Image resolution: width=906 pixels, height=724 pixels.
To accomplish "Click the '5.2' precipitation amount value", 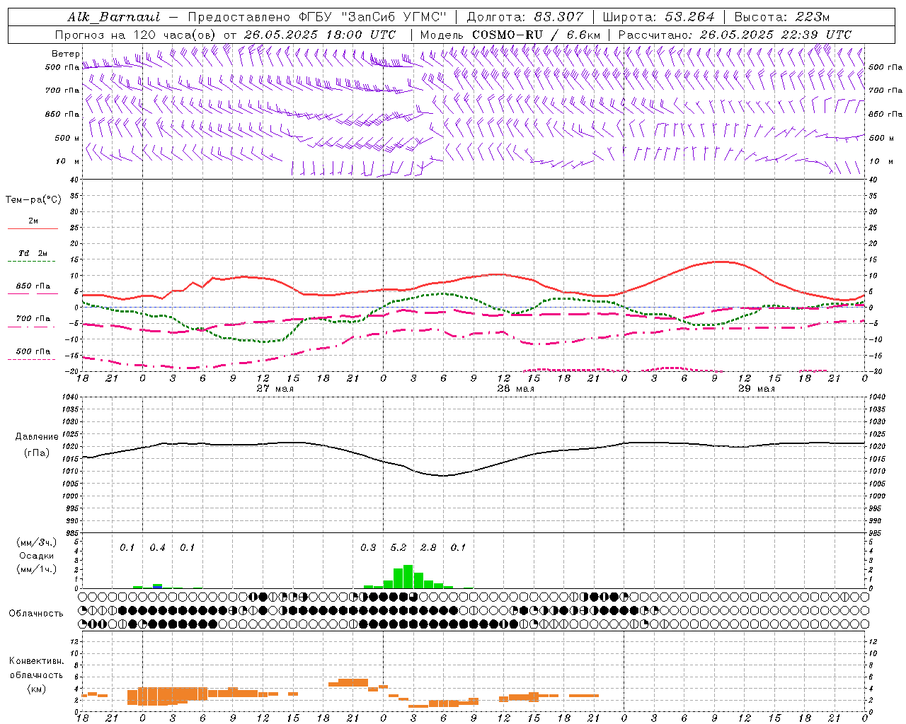I will (398, 547).
